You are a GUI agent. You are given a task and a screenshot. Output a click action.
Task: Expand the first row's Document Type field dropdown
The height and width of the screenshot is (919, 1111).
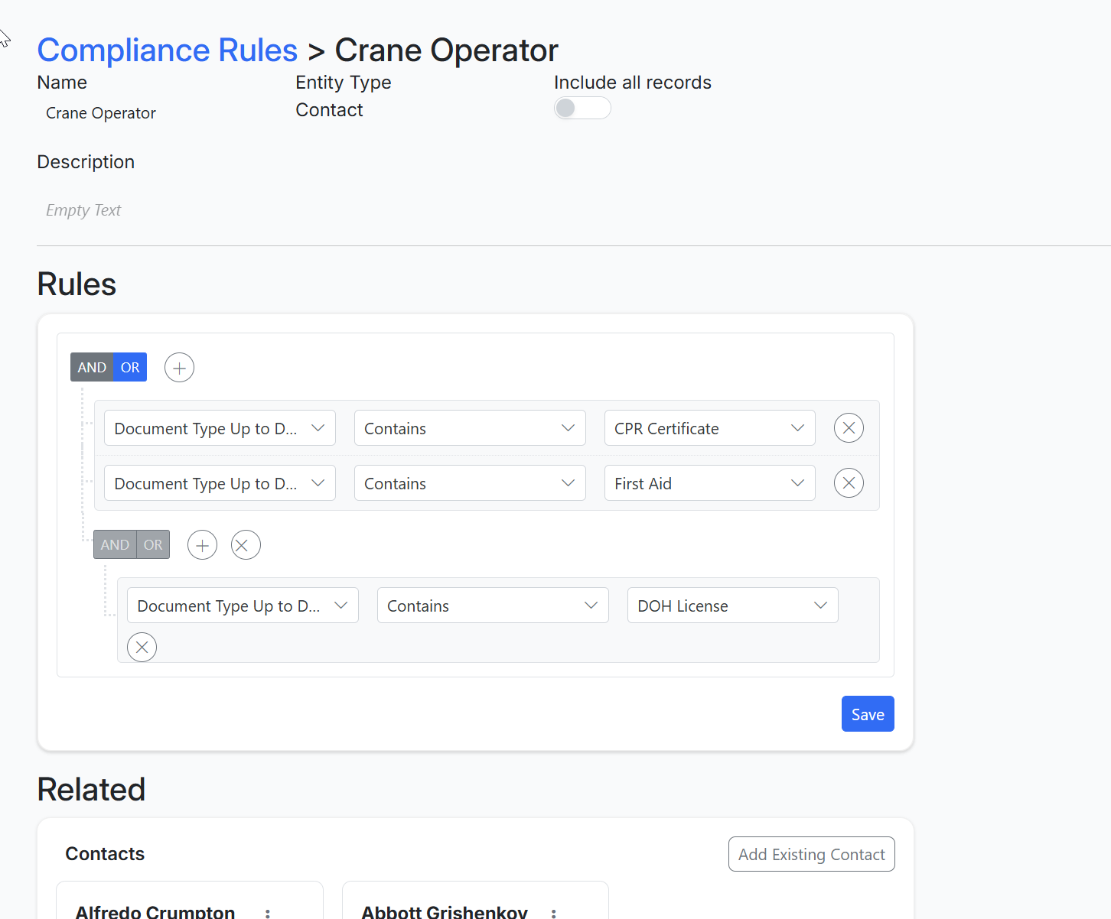coord(220,428)
